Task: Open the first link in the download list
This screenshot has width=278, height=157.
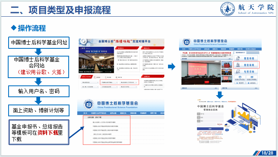Action: (104, 122)
